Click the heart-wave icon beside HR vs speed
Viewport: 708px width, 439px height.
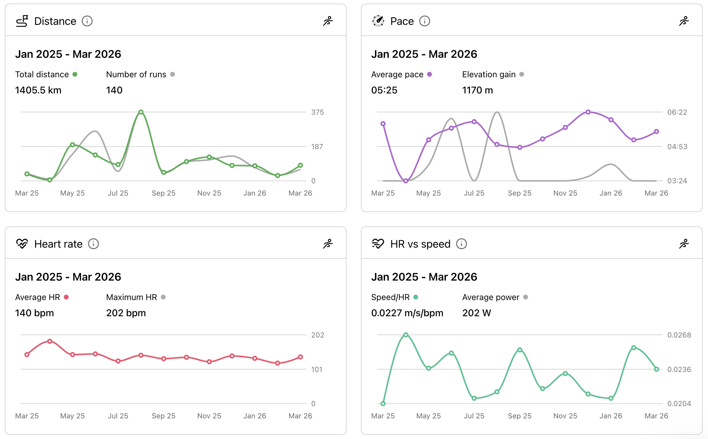pos(378,243)
